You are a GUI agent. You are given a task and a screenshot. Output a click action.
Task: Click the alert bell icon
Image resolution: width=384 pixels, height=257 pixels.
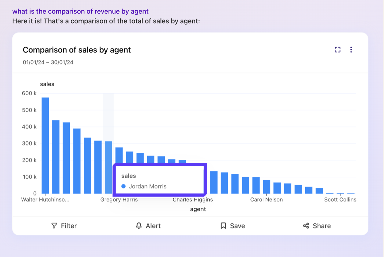point(139,226)
